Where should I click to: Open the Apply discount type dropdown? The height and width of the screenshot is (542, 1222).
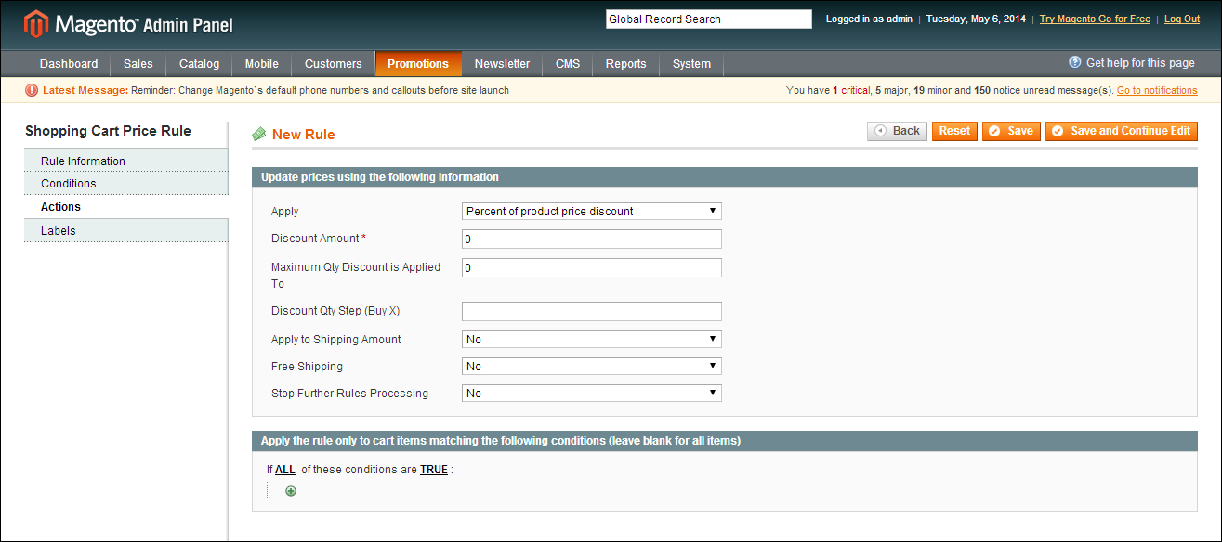(x=592, y=212)
